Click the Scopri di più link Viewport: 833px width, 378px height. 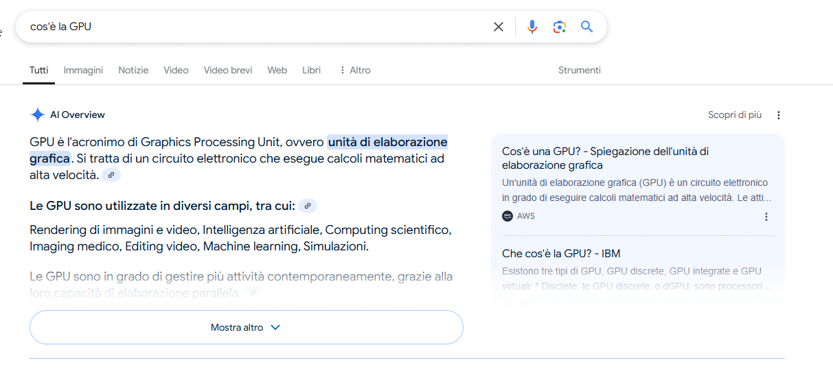[735, 115]
